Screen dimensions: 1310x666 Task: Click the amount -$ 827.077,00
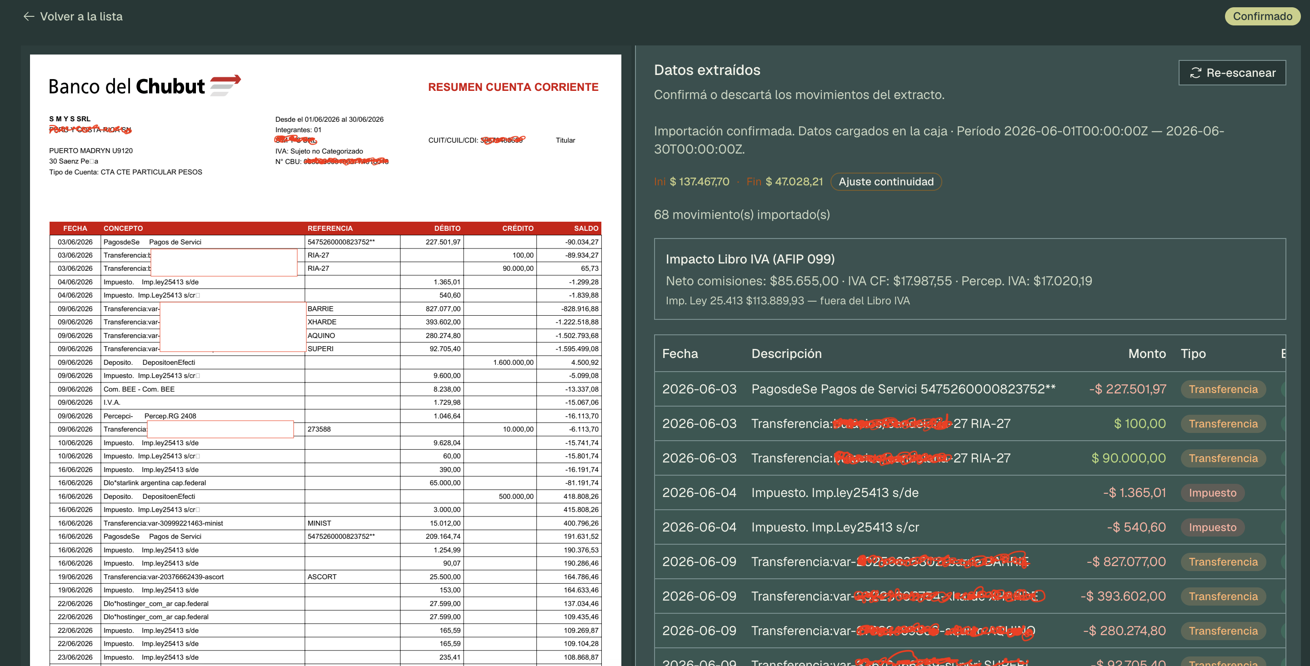click(x=1126, y=562)
